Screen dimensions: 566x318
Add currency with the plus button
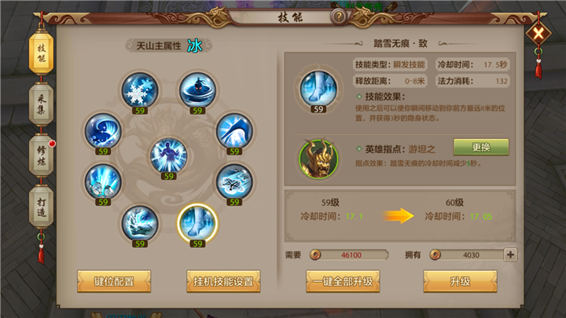point(510,255)
